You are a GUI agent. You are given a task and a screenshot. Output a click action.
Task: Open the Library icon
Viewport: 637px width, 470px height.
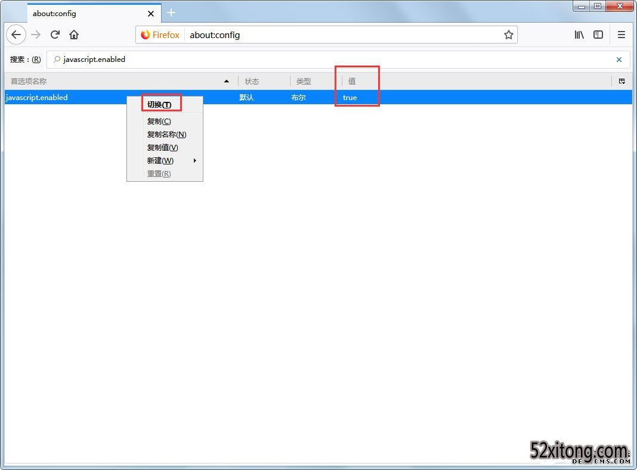pos(579,35)
